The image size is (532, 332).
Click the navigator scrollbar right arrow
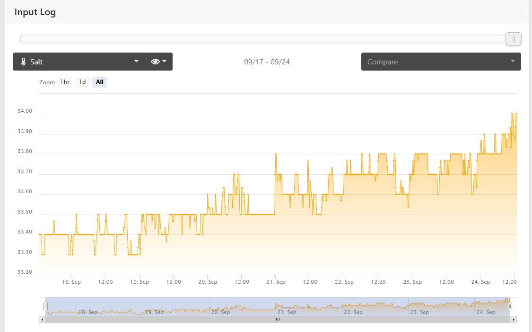click(514, 319)
